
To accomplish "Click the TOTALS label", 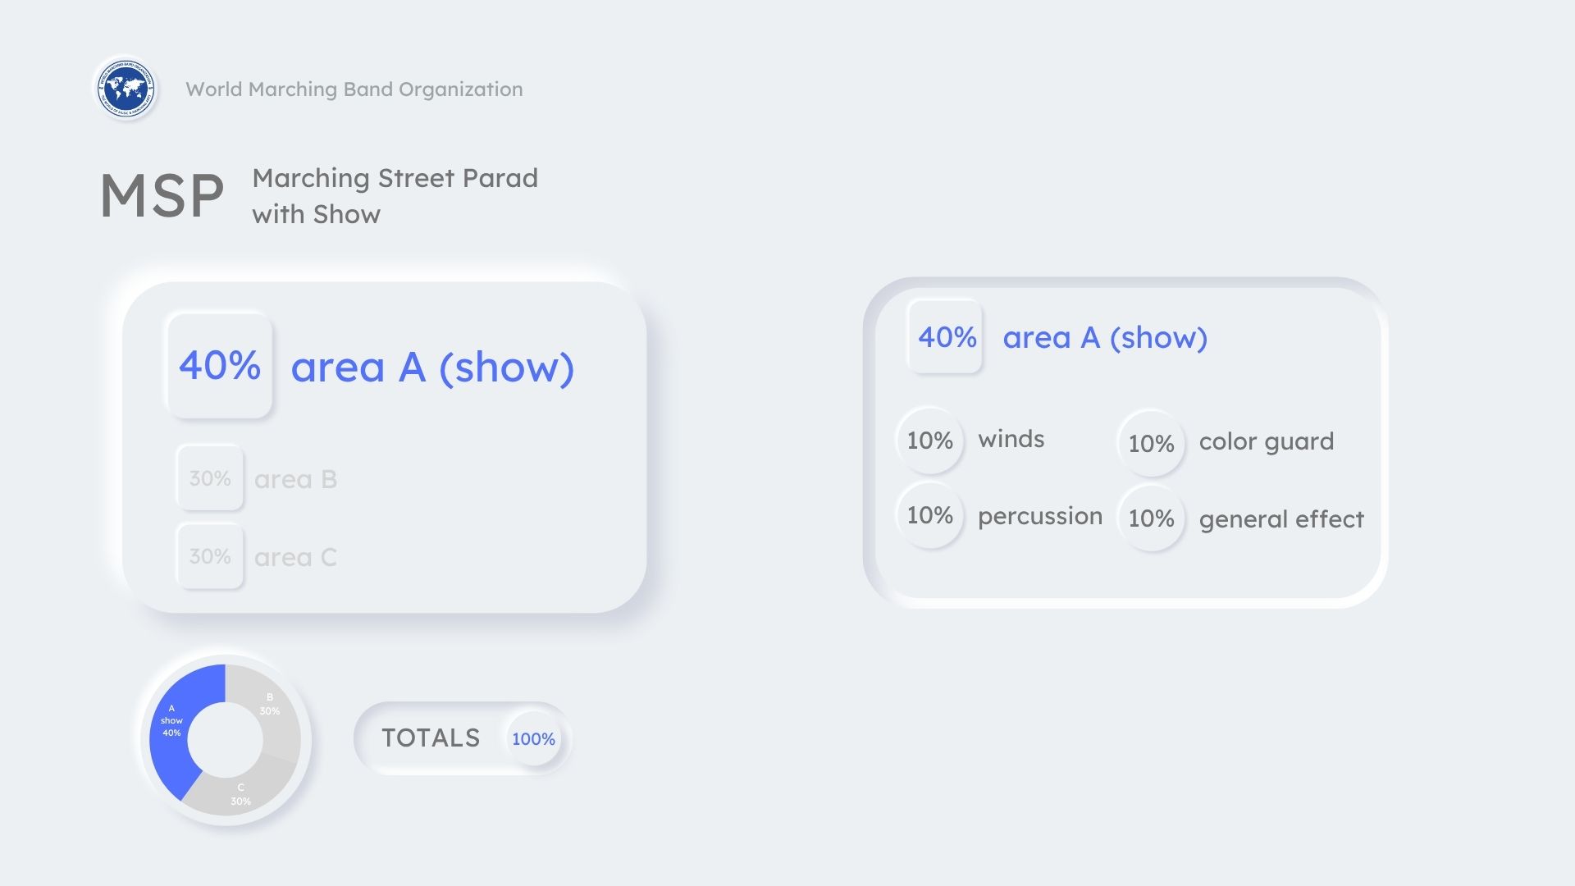I will tap(431, 738).
